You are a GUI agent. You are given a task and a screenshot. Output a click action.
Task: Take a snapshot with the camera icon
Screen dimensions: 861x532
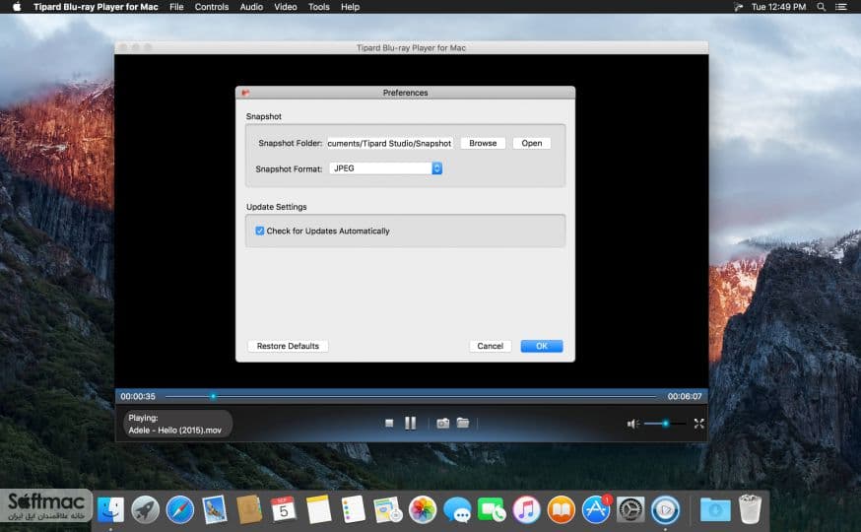point(442,424)
